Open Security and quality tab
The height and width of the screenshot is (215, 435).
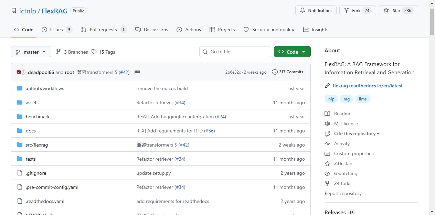click(x=269, y=30)
